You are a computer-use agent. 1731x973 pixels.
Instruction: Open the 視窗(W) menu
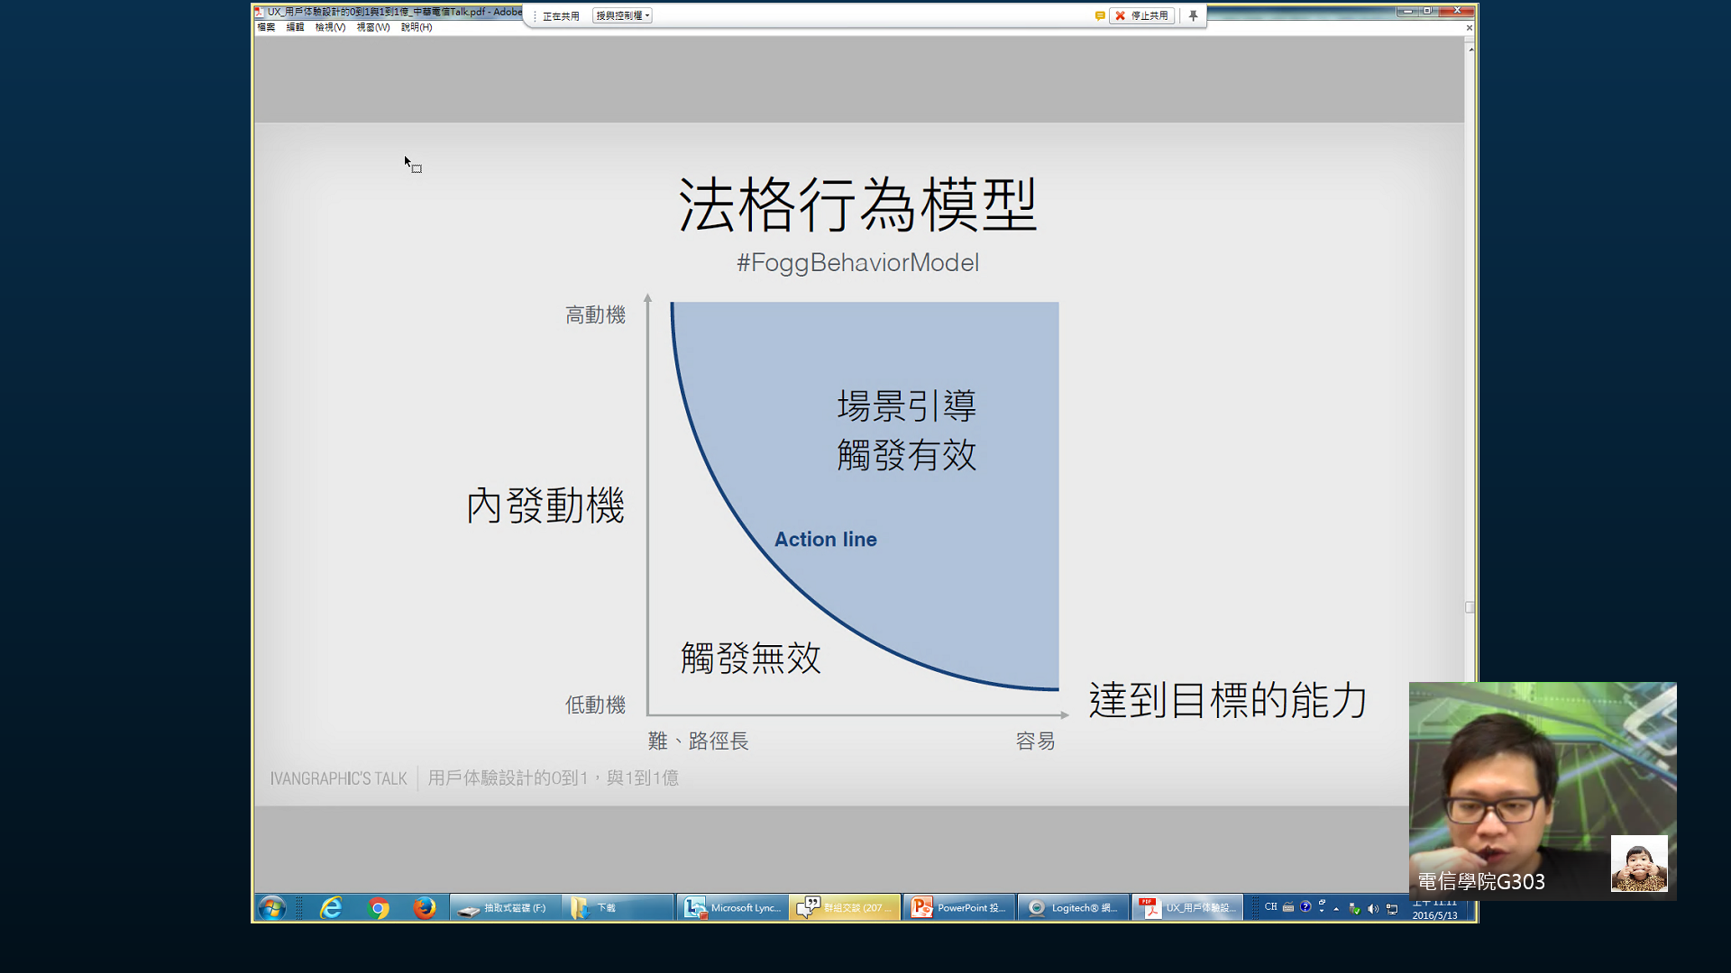372,27
